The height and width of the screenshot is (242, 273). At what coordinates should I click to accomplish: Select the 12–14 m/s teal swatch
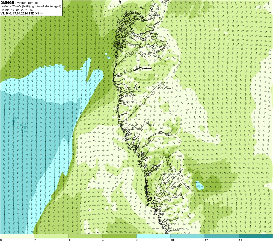tap(222, 236)
